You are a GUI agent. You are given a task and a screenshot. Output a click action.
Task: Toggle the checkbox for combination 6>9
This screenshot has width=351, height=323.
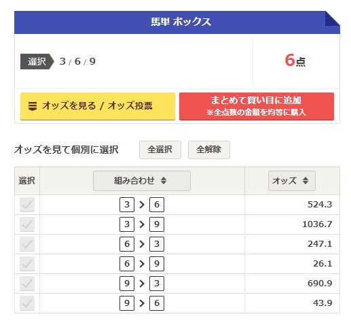[x=27, y=264]
